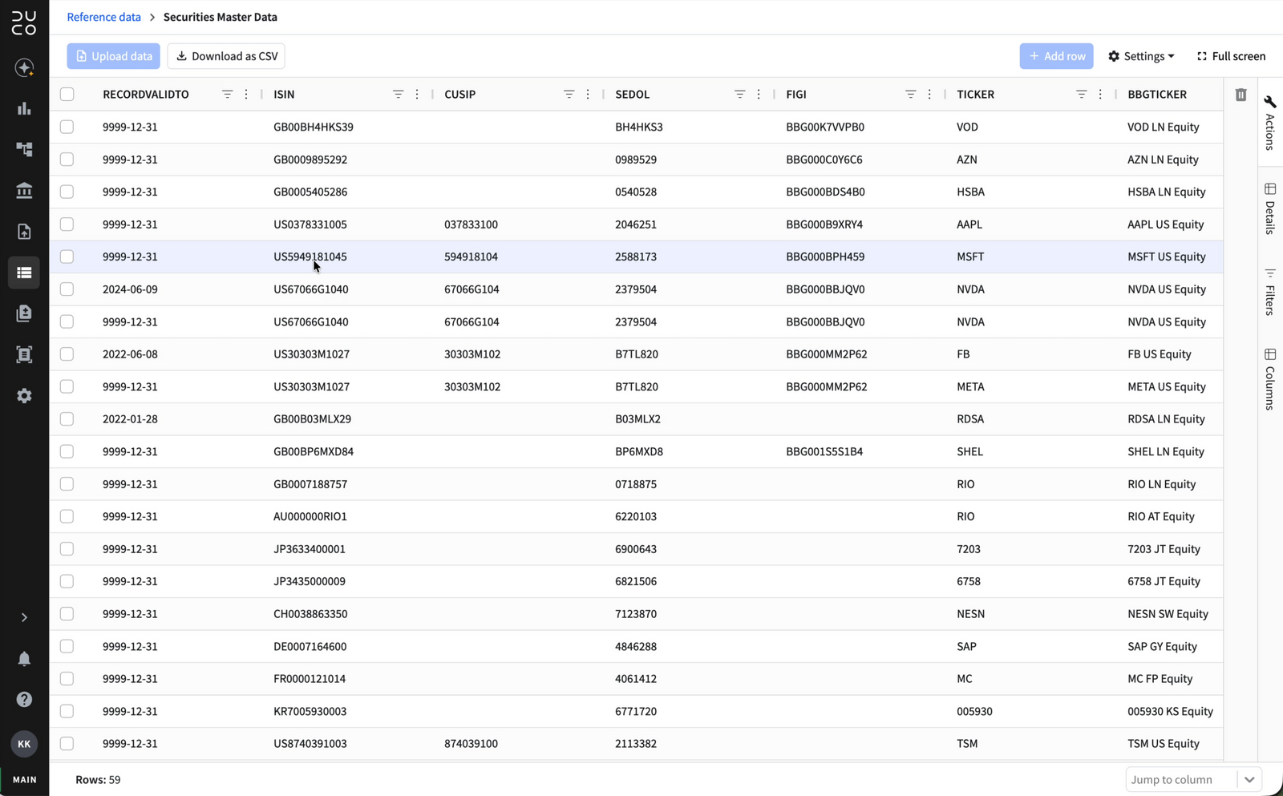Open the Jump to column dropdown arrow

[x=1249, y=779]
